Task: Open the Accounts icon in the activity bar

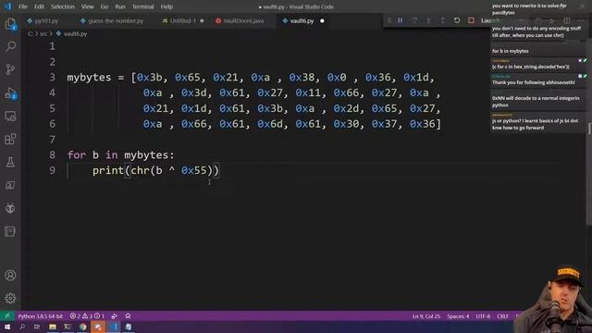Action: (10, 276)
